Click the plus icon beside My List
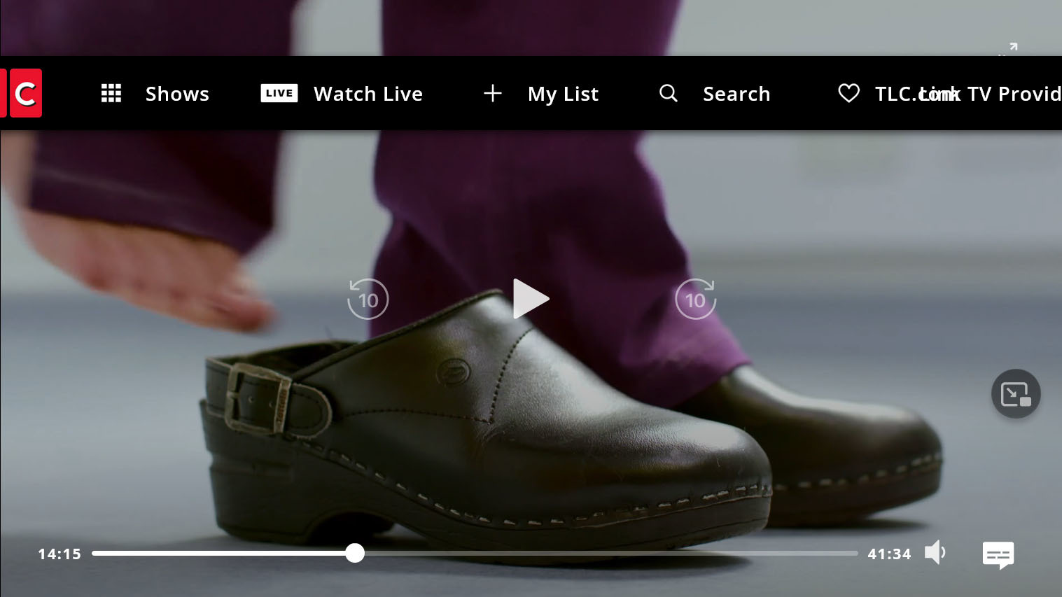Image resolution: width=1062 pixels, height=597 pixels. coord(493,93)
